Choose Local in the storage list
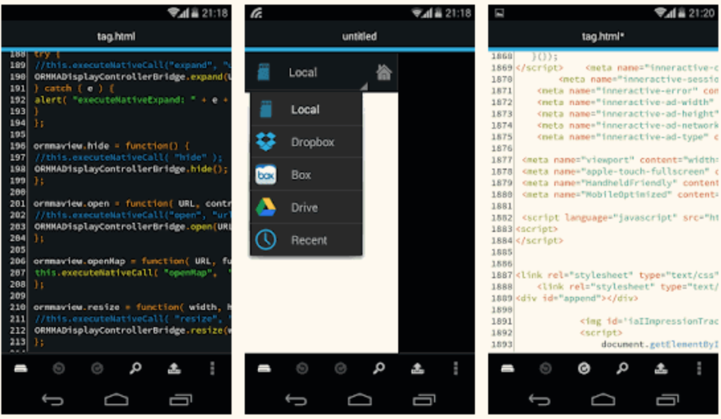Image resolution: width=721 pixels, height=419 pixels. (306, 109)
